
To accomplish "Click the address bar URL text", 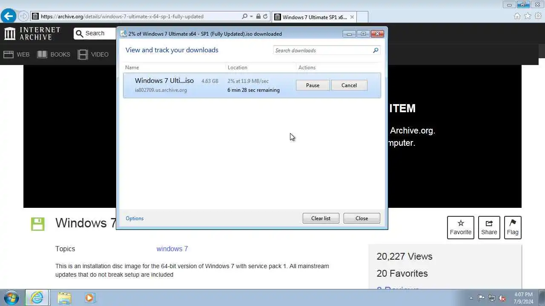I will coord(122,17).
